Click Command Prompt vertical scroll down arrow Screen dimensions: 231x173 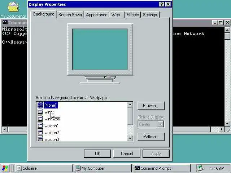(227, 123)
